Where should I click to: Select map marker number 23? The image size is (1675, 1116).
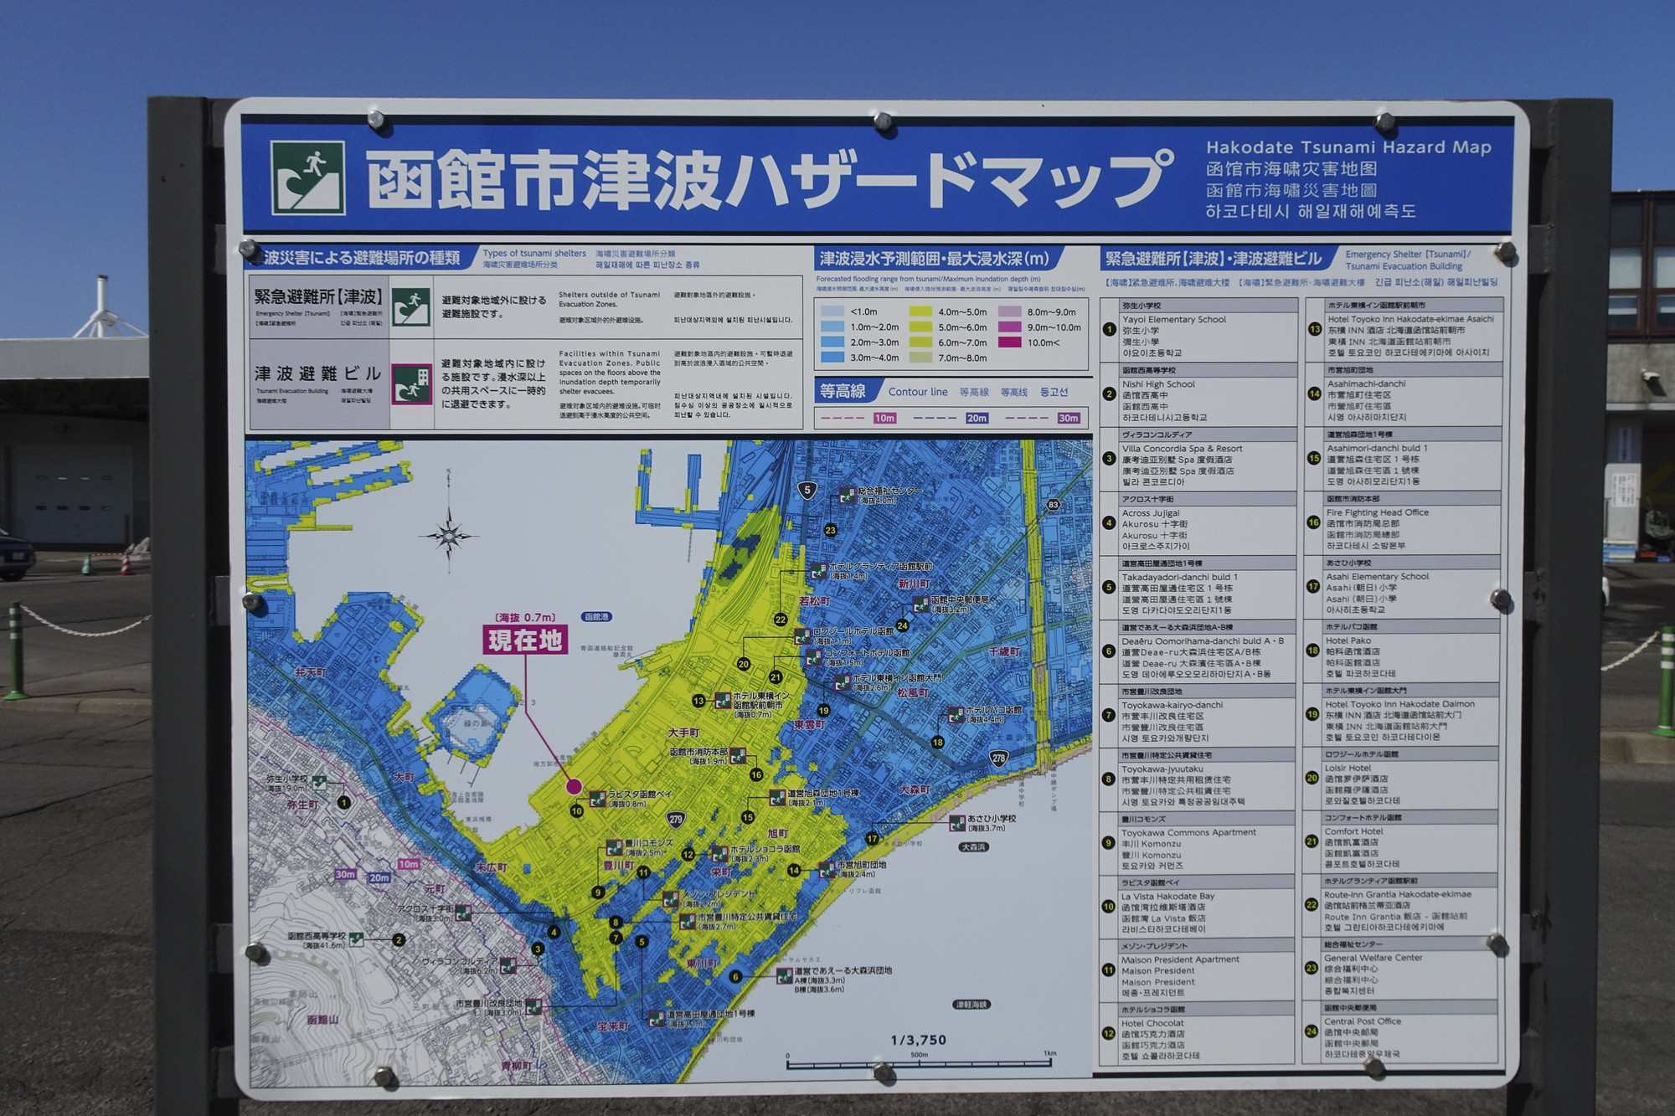tap(830, 530)
